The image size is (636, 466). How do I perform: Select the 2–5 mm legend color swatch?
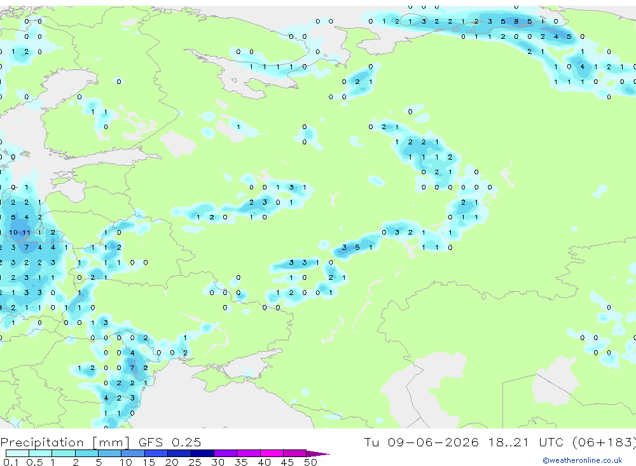(86, 453)
